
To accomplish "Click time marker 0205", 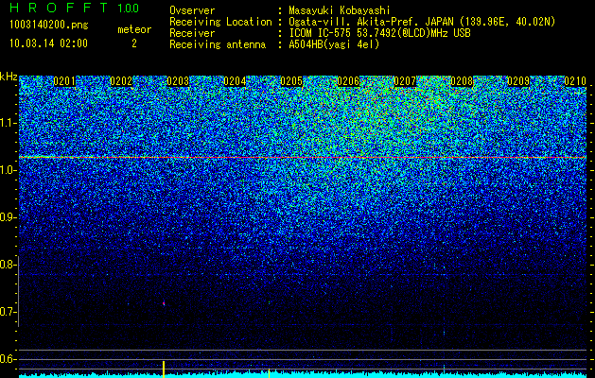I will [291, 81].
